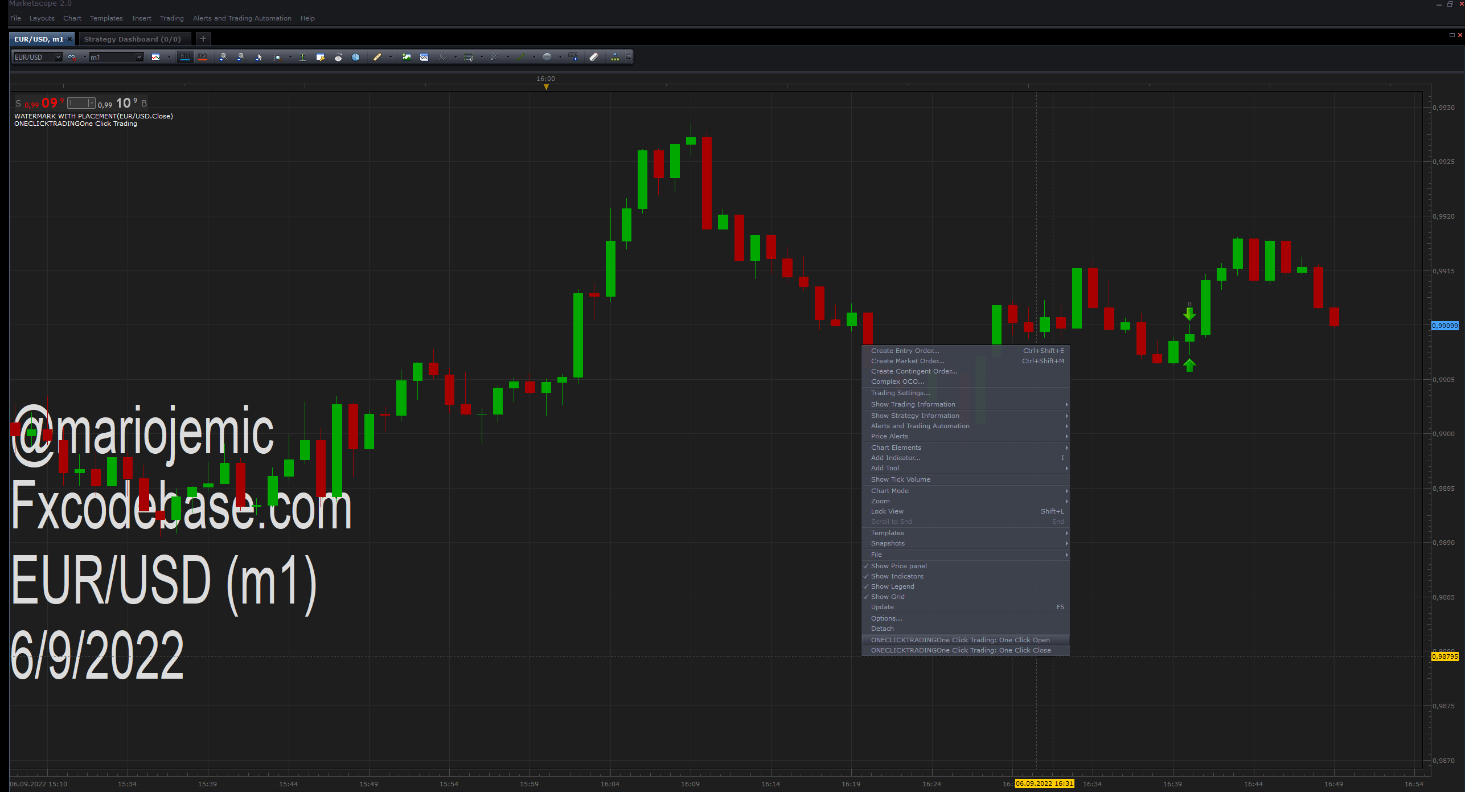This screenshot has height=792, width=1465.
Task: Expand the vertical zoom dropdown arrow
Action: point(290,57)
